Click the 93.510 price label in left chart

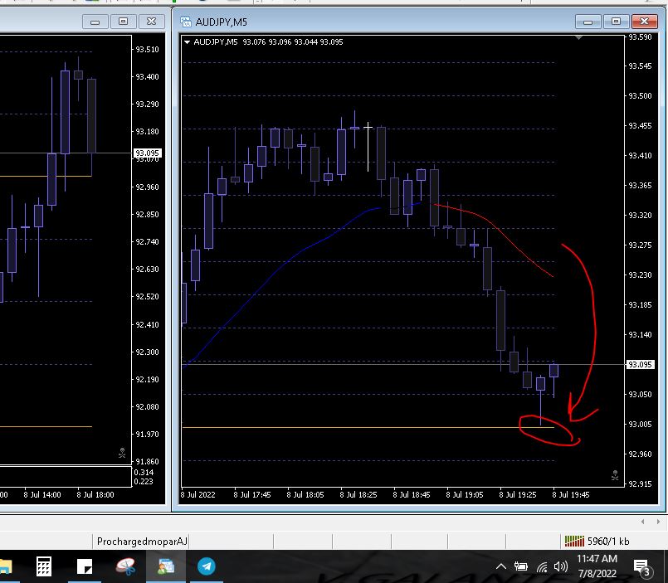(x=147, y=50)
